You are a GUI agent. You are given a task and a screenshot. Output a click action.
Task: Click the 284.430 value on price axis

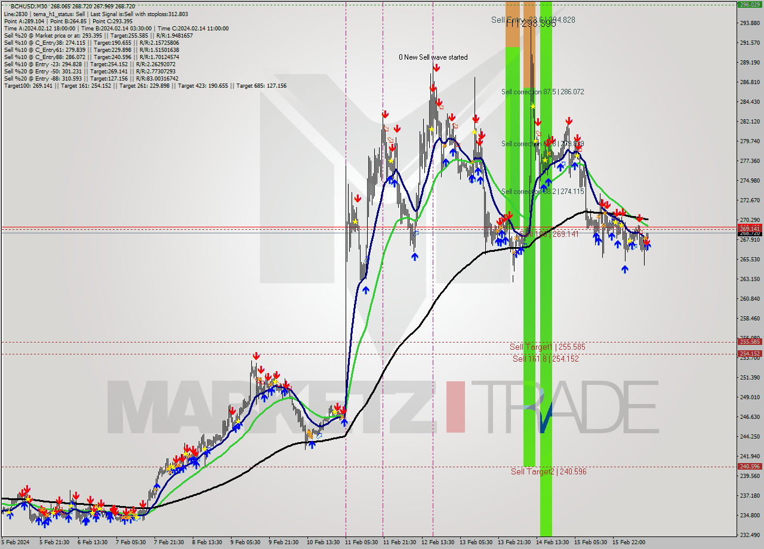click(x=749, y=102)
